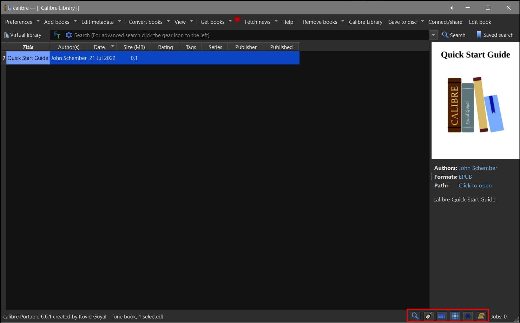Expand the Add books dropdown arrow
This screenshot has height=323, width=520.
(x=75, y=21)
